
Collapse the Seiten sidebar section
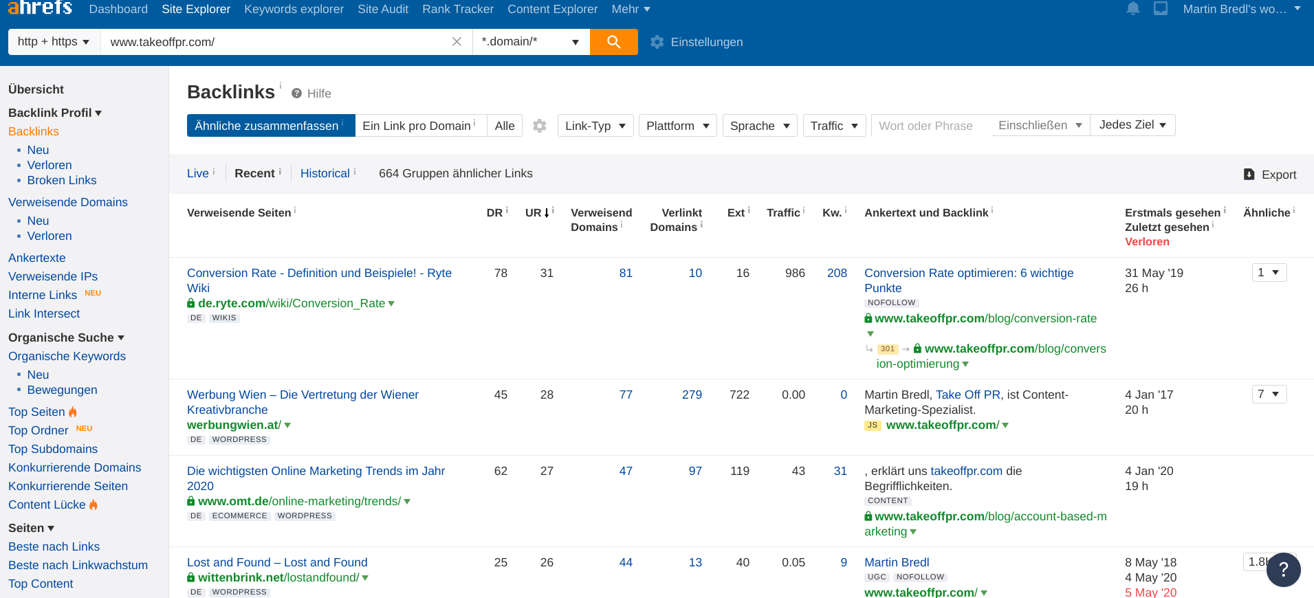pyautogui.click(x=31, y=528)
